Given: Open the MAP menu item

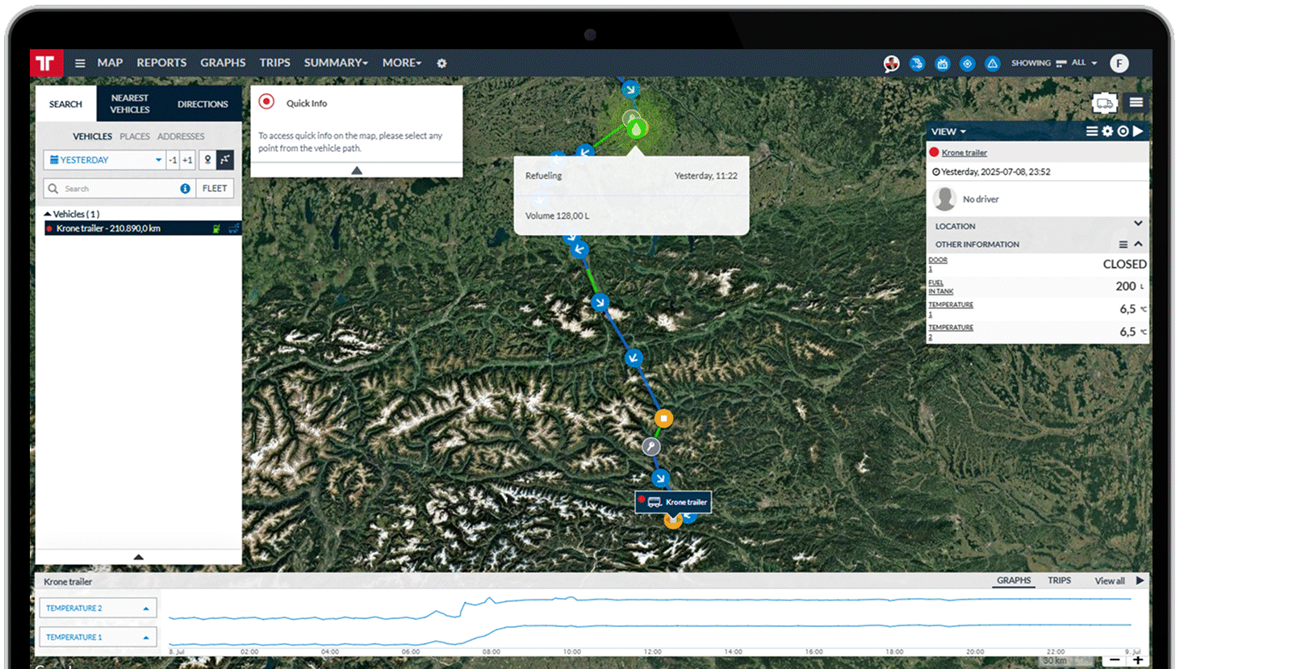Looking at the screenshot, I should tap(110, 62).
